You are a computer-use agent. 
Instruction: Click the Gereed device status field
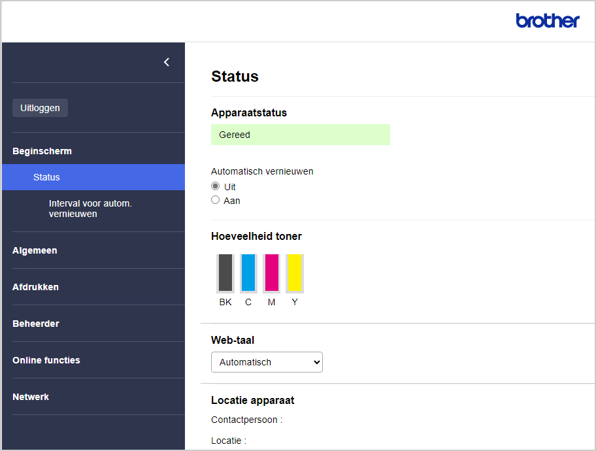click(x=300, y=135)
